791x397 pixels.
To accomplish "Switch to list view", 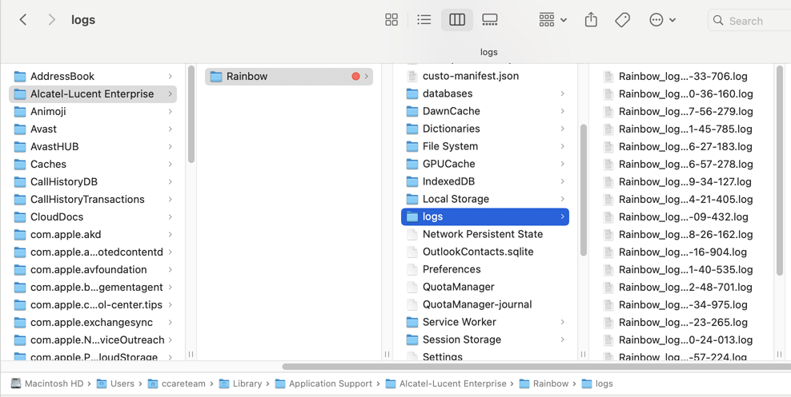I will pos(424,20).
